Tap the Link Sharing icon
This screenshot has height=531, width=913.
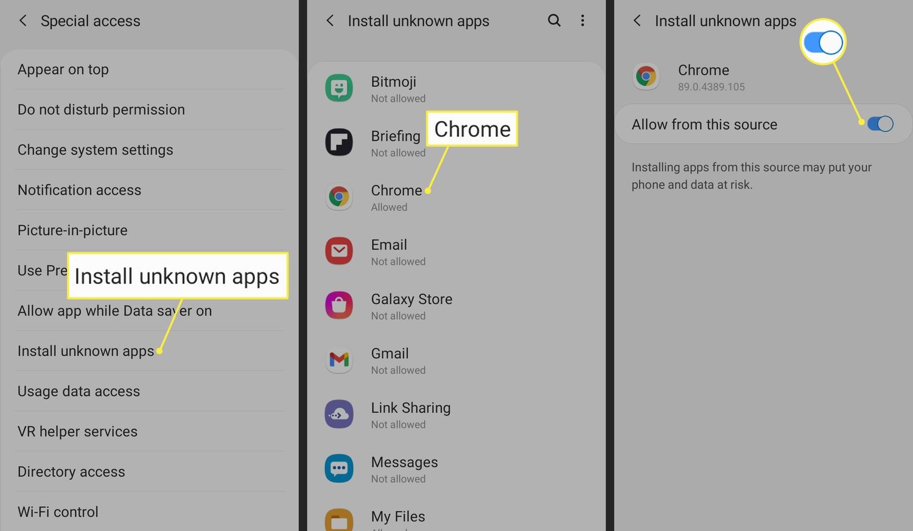339,414
